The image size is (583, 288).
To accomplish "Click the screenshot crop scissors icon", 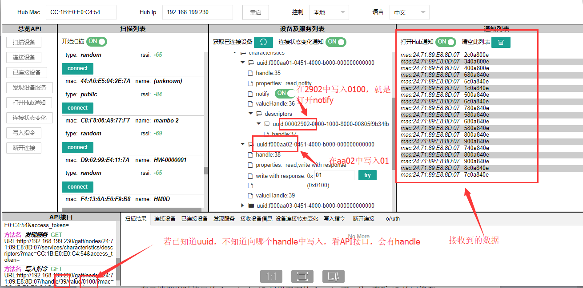I will 334,276.
